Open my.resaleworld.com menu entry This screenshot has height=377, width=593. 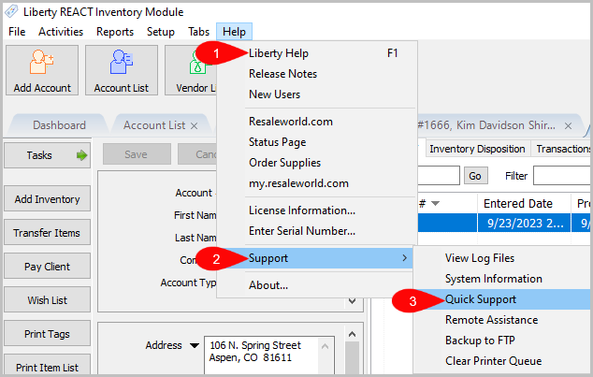317,183
